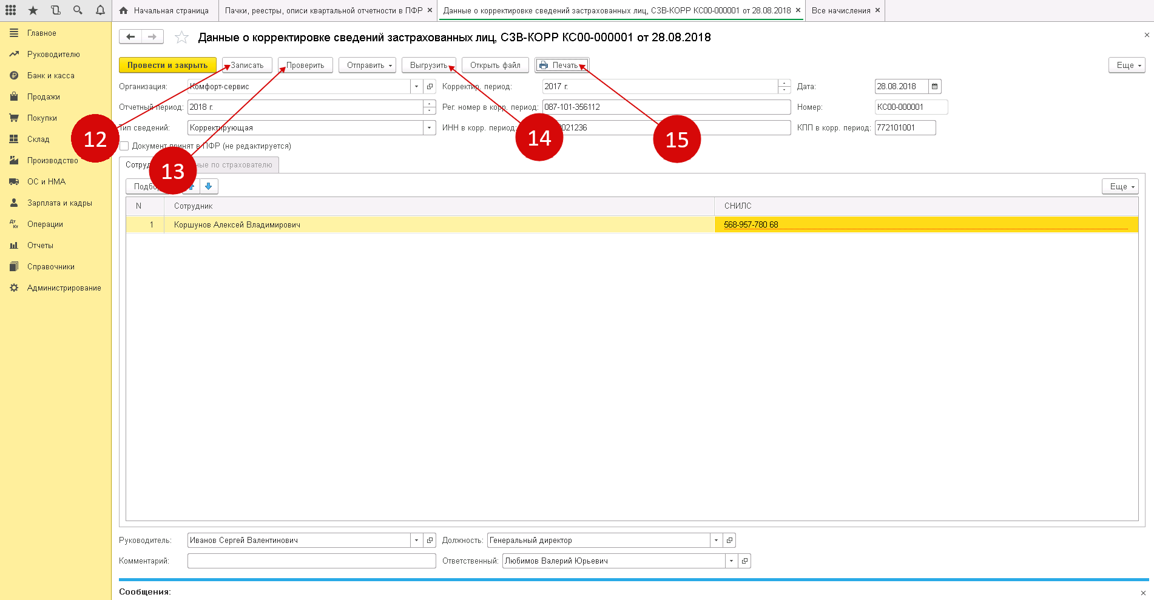
Task: Open history icon in top panel
Action: coord(55,10)
